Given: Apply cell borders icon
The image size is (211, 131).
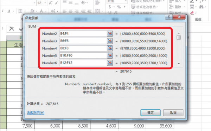Looking at the screenshot, I should tap(20, 11).
